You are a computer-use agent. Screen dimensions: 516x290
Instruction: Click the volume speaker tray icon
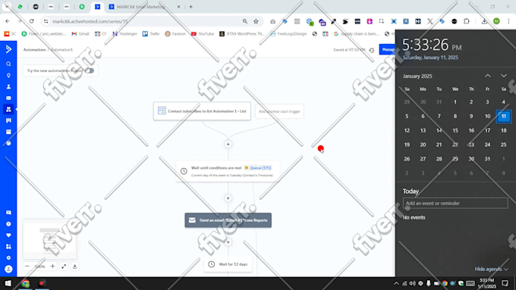[412, 283]
